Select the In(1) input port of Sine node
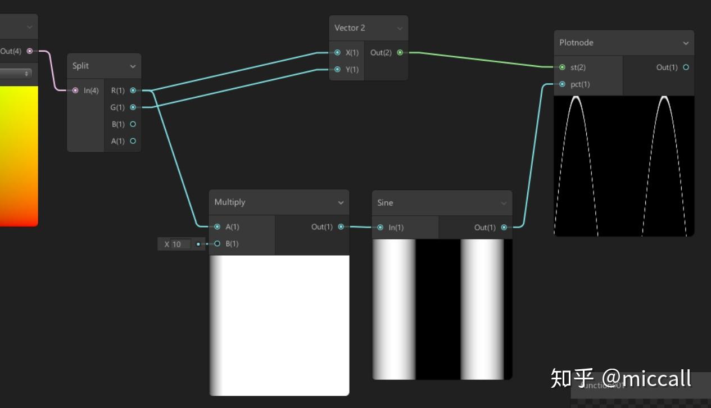Screen dimensions: 711x408 (380, 227)
